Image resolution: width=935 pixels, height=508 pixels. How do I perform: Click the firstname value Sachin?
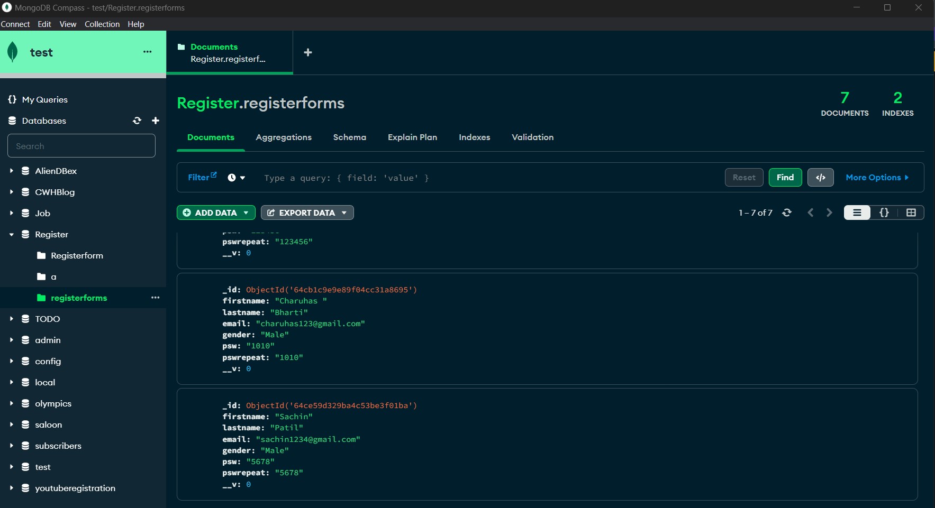[294, 417]
